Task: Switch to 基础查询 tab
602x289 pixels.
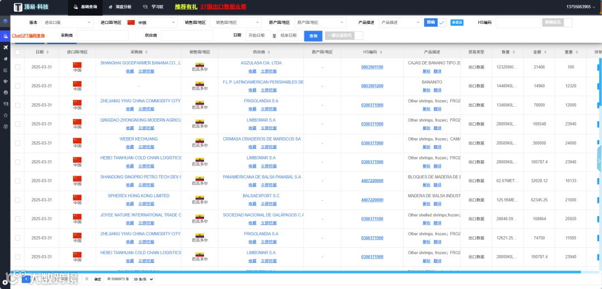Action: click(85, 7)
